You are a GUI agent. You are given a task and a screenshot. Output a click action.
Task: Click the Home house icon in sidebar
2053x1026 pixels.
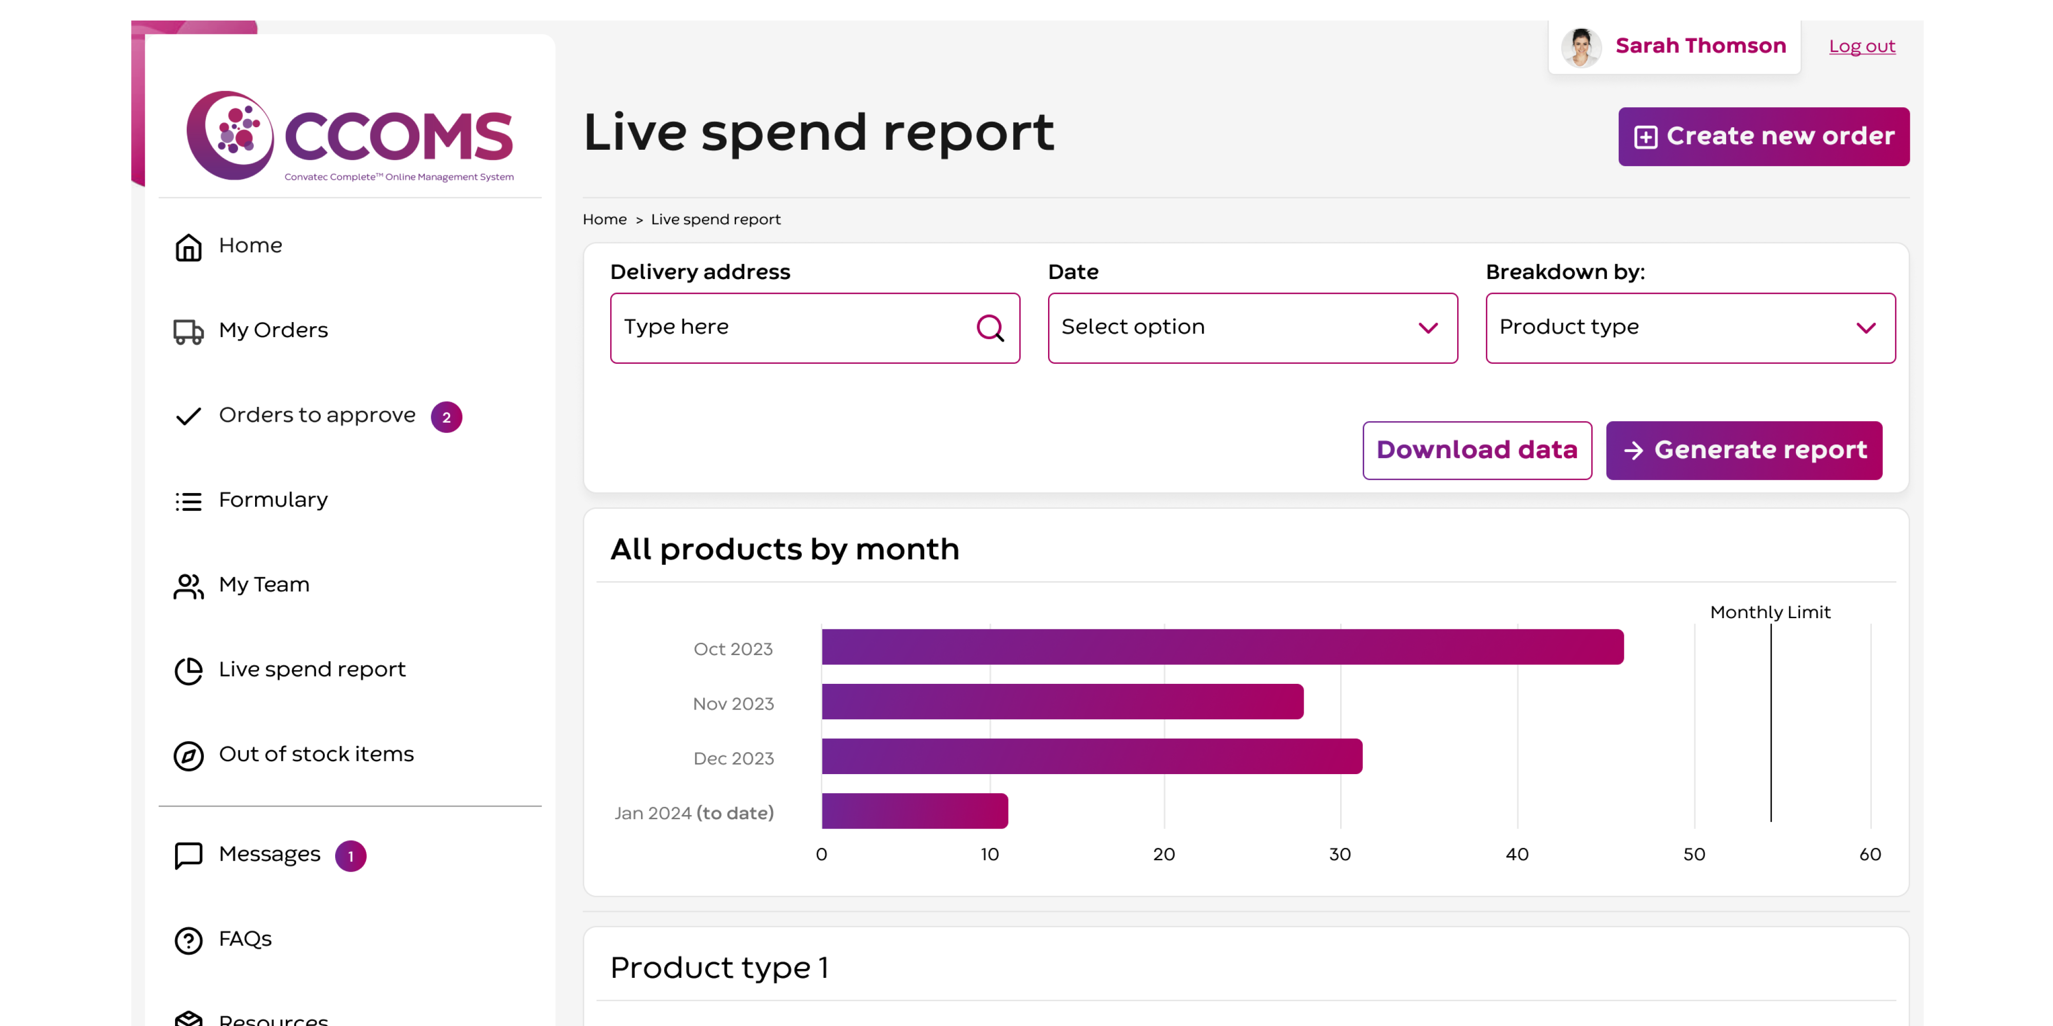[188, 247]
